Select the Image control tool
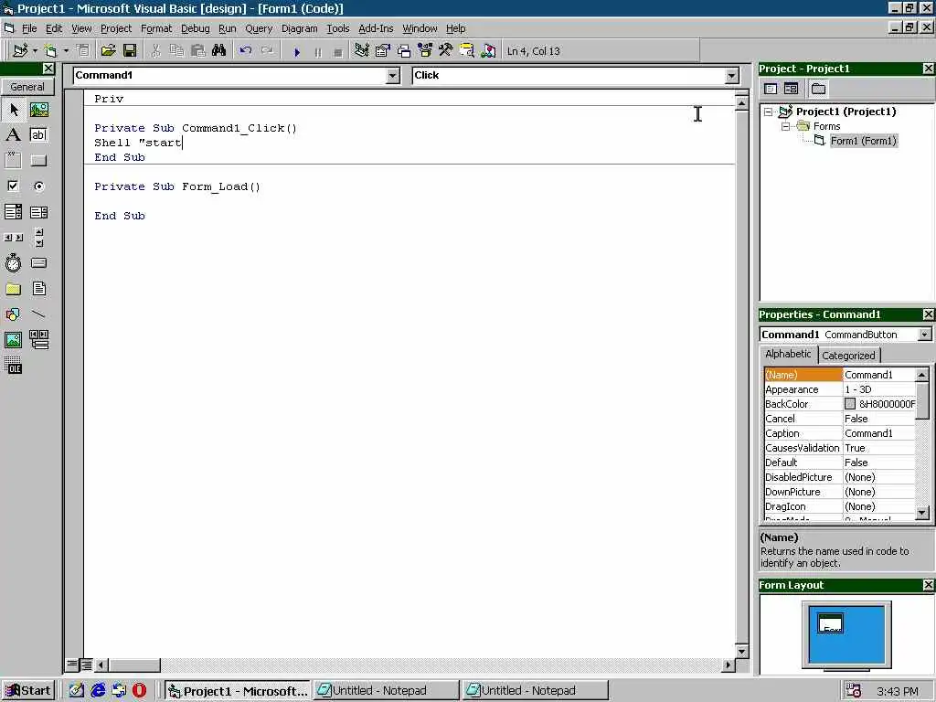 pyautogui.click(x=13, y=340)
